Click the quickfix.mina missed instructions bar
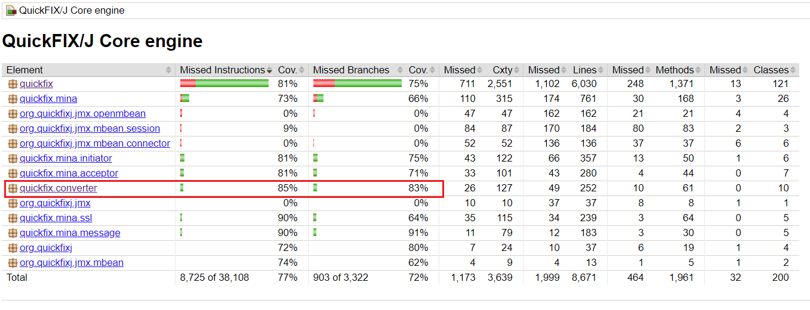The width and height of the screenshot is (810, 310). tap(185, 98)
